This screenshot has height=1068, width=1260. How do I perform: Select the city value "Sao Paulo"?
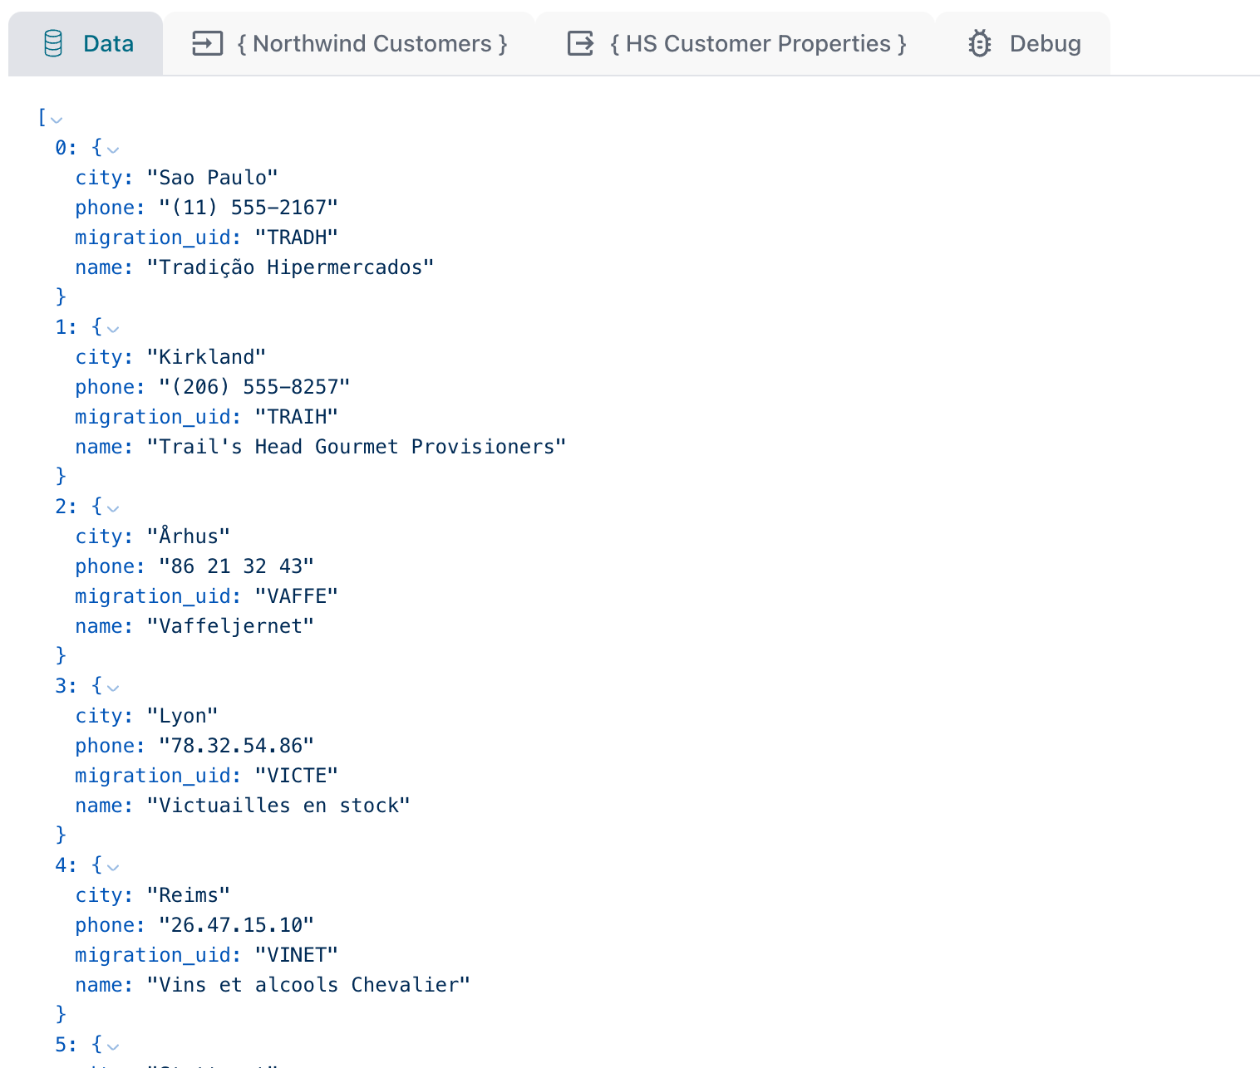(213, 178)
